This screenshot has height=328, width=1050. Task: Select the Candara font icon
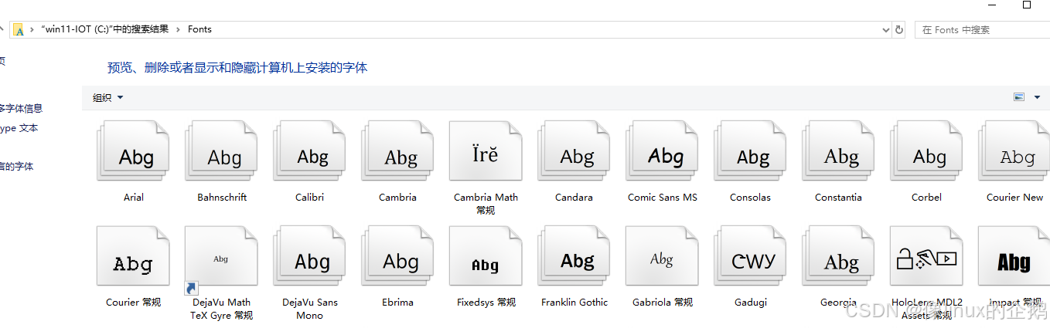click(574, 151)
